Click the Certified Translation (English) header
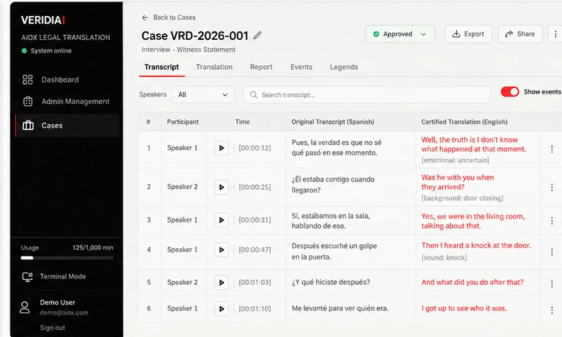562x337 pixels. click(464, 122)
